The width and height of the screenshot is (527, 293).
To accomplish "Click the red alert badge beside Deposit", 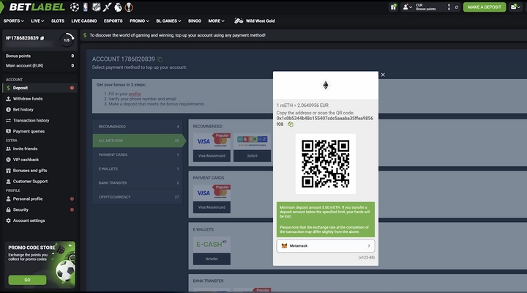I will click(72, 88).
